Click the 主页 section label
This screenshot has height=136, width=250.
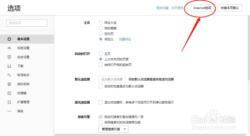coord(87,23)
